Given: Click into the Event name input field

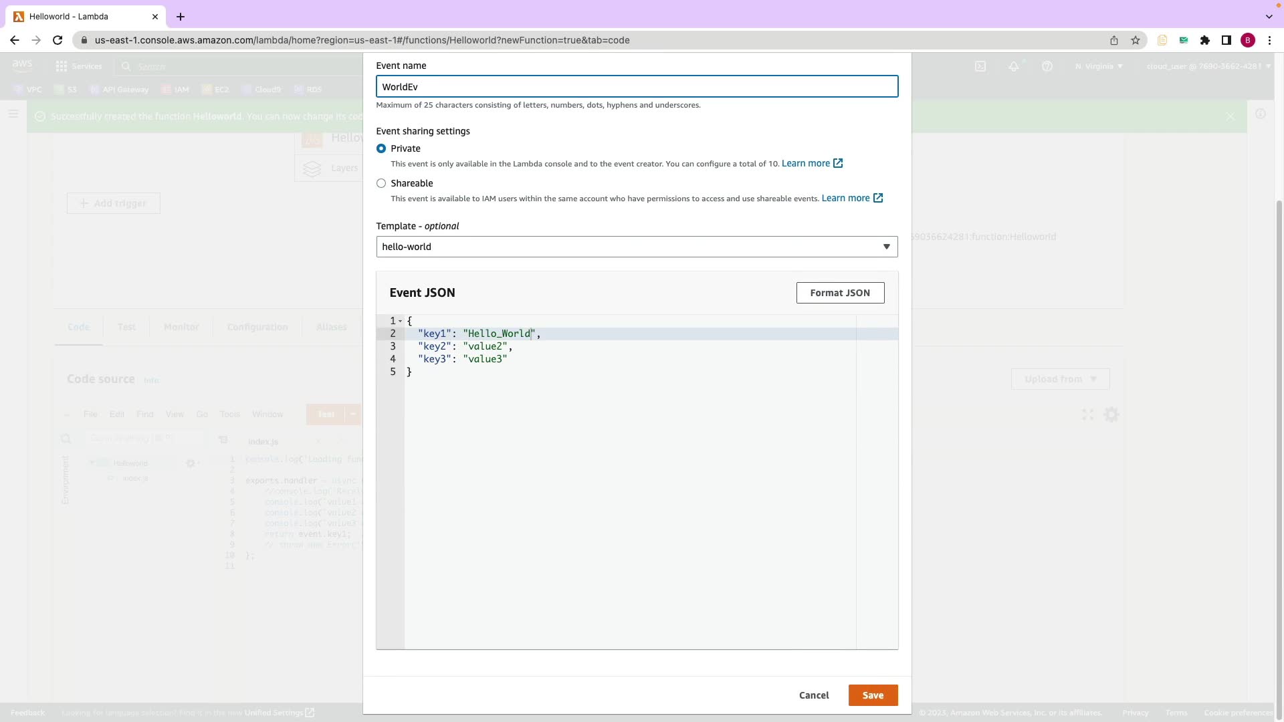Looking at the screenshot, I should pos(637,87).
